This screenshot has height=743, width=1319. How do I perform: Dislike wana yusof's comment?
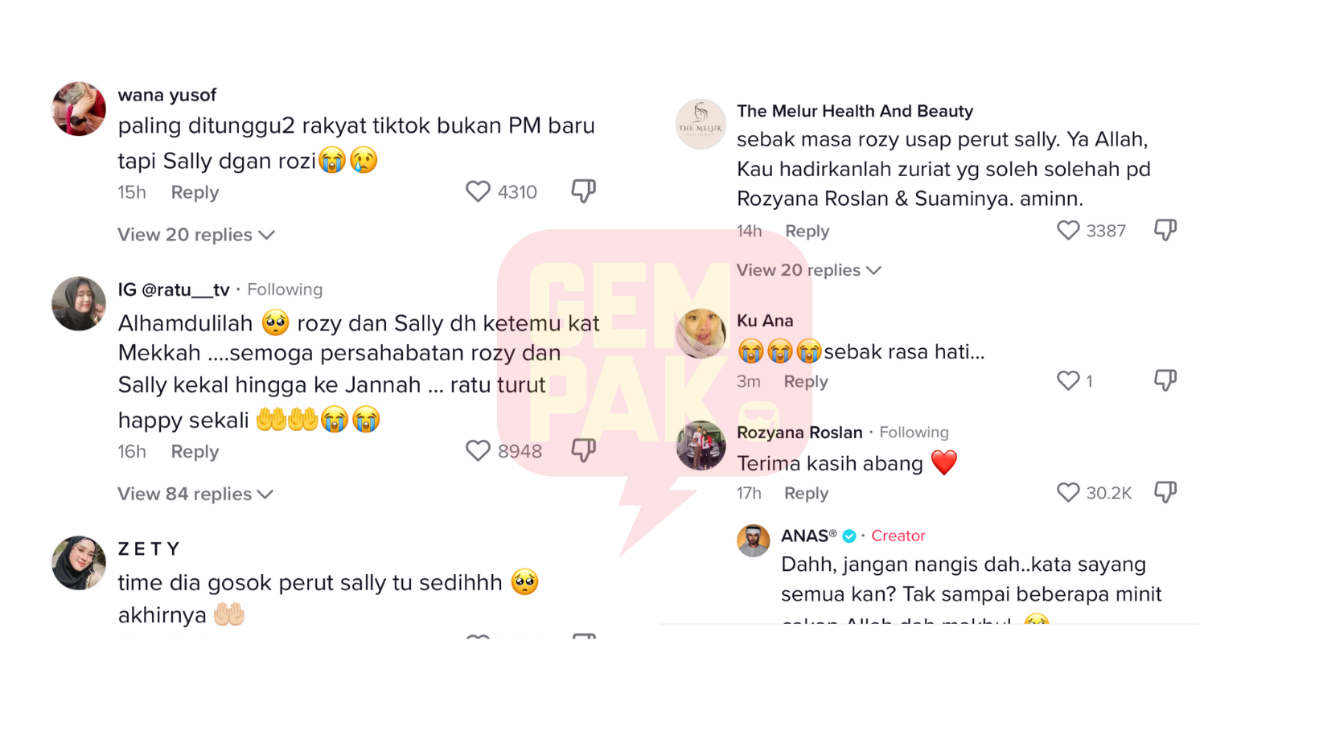pyautogui.click(x=584, y=191)
